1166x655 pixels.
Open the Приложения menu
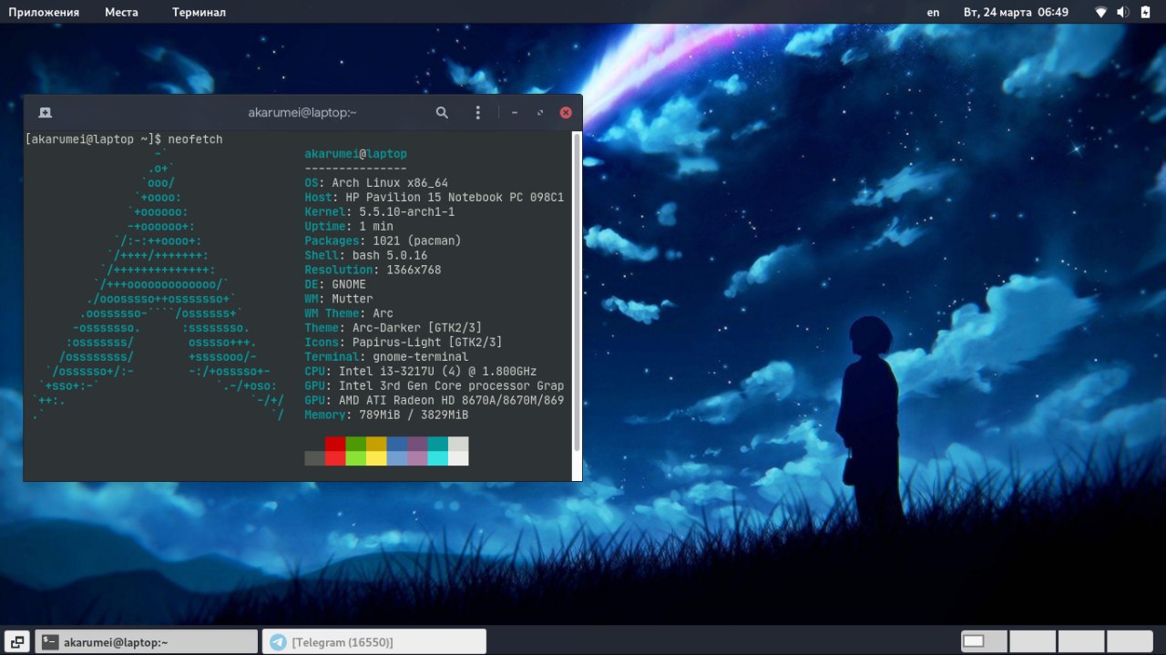point(44,12)
